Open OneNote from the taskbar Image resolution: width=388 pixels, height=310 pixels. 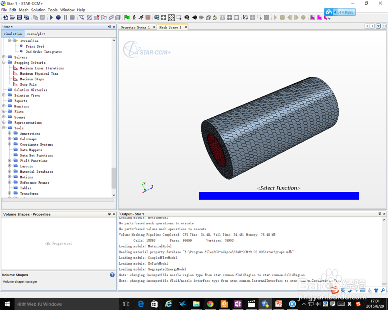click(x=238, y=304)
